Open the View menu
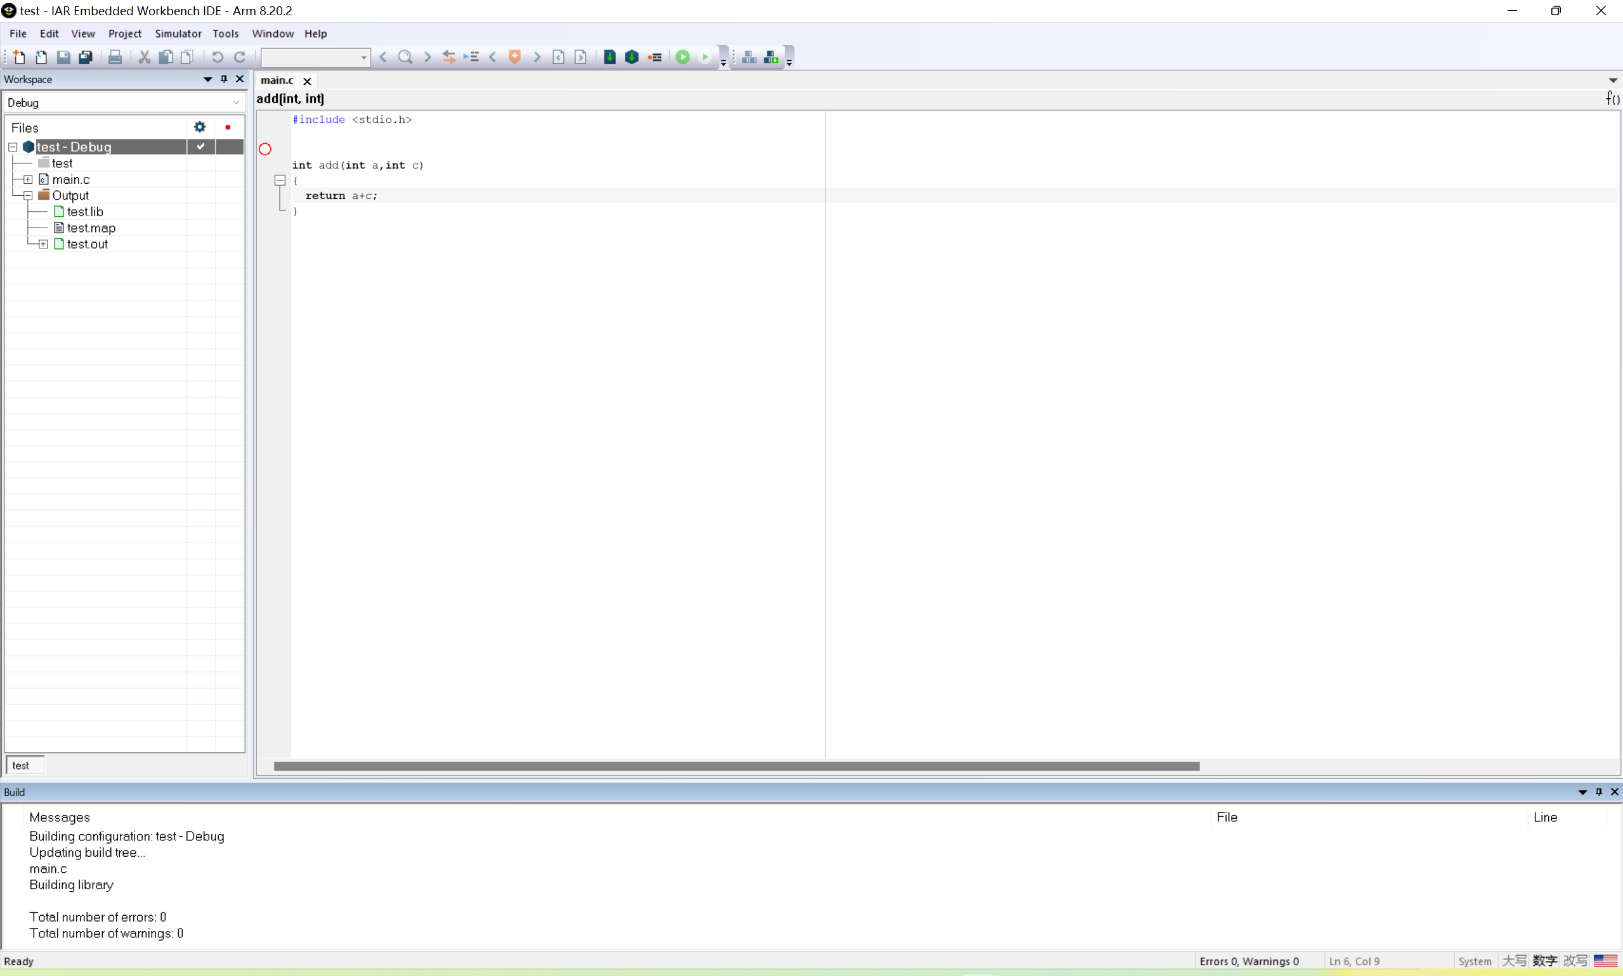This screenshot has height=976, width=1623. pos(83,34)
